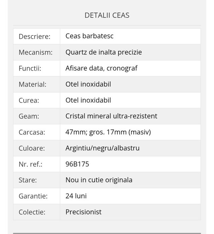Screen dimensions: 214x234
Task: Click the Garantie label
Action: (33, 196)
